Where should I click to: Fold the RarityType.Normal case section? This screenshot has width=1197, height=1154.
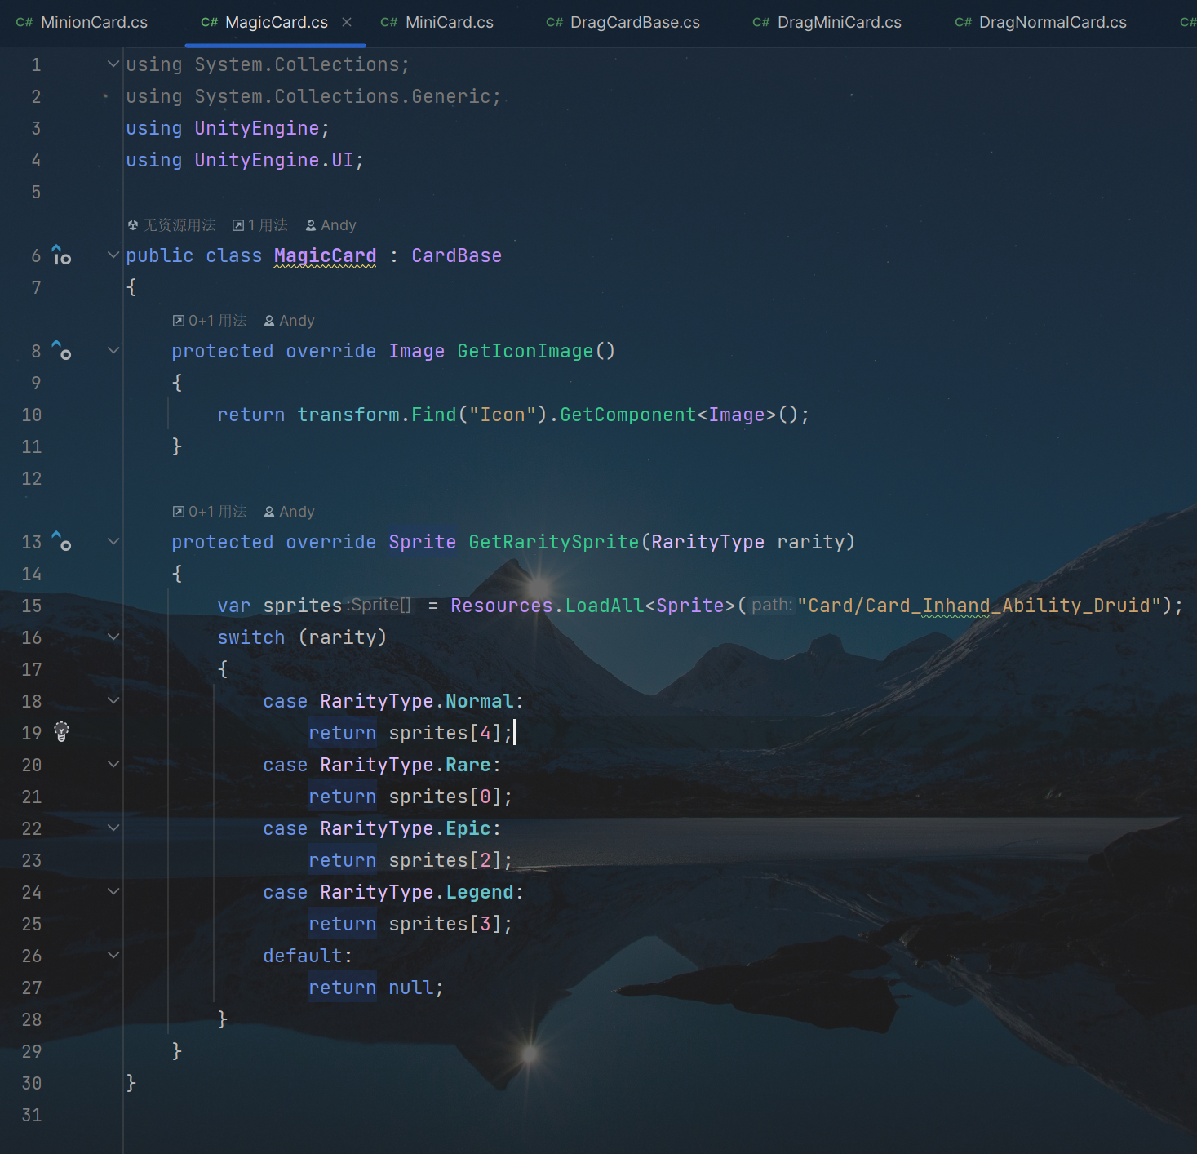[x=113, y=701]
